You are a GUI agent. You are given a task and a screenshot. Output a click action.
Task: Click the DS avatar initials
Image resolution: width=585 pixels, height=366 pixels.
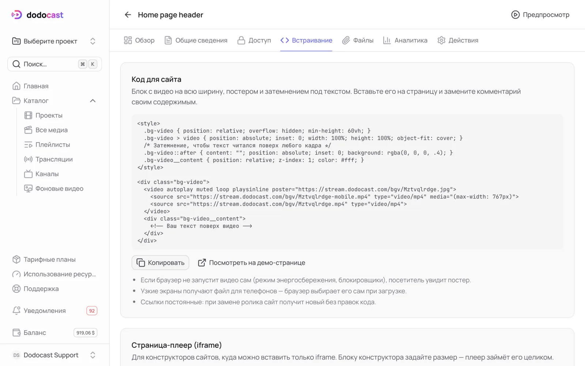coord(16,355)
